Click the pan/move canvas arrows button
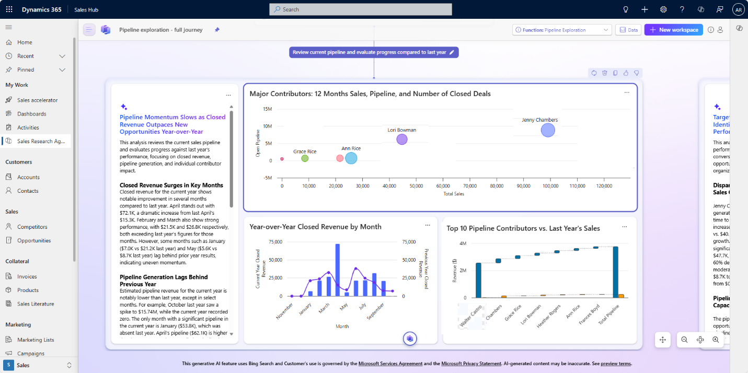Screen dimensions: 748x373 pyautogui.click(x=663, y=340)
